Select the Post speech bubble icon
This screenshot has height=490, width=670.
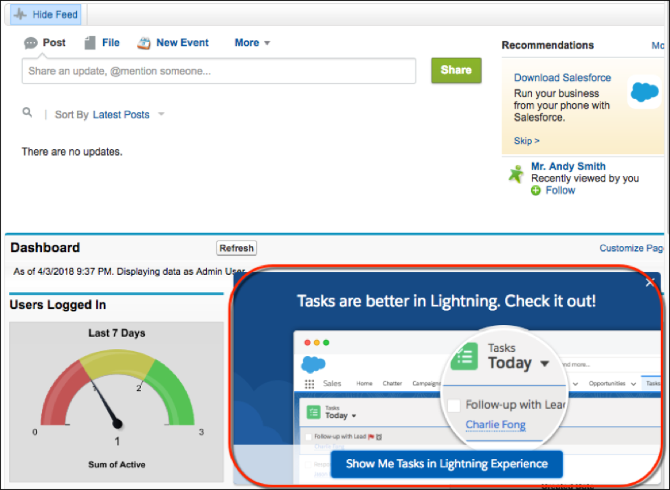pos(31,43)
